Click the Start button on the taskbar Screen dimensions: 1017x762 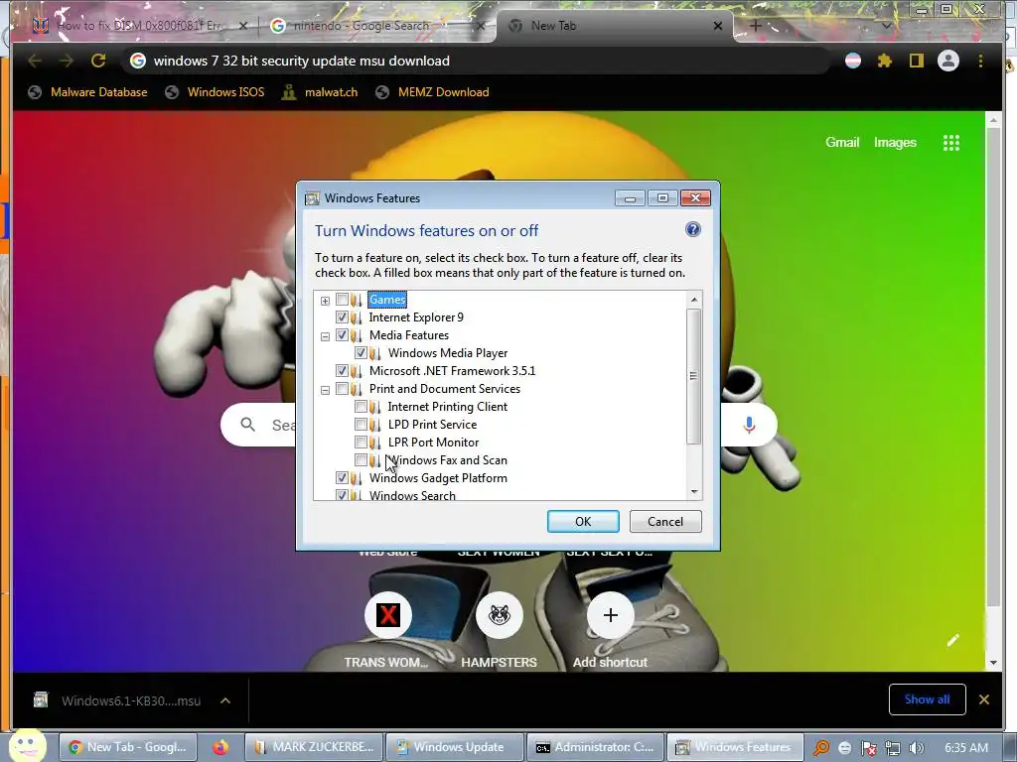click(x=27, y=745)
